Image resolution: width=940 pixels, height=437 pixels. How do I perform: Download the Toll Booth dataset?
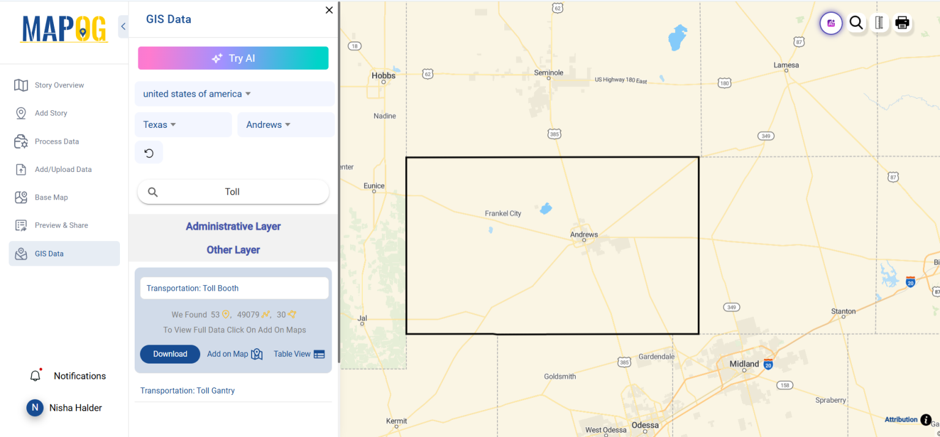click(x=170, y=354)
